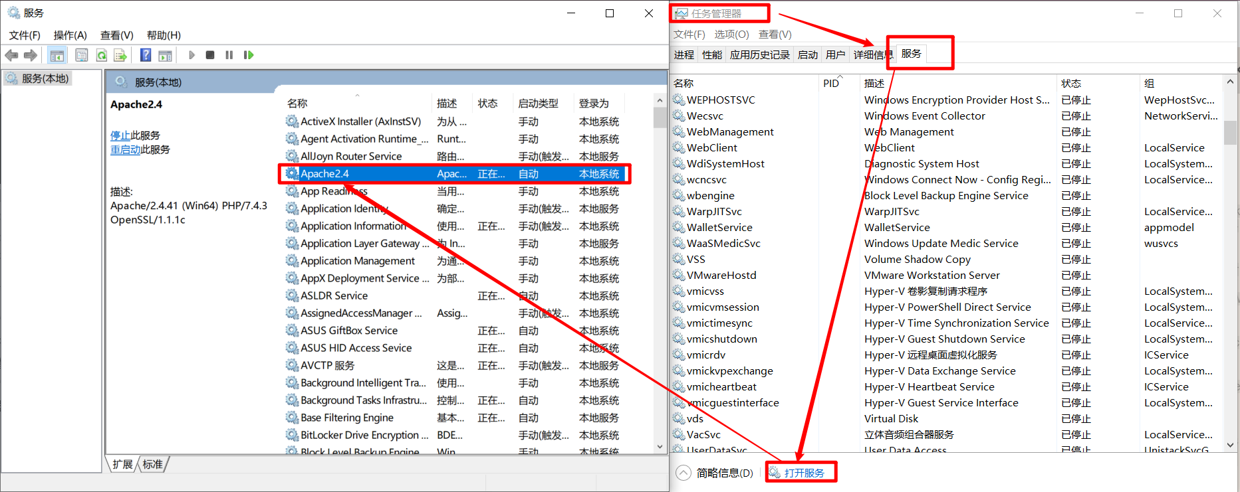1240x492 pixels.
Task: Open 查看(V) menu in Task Manager
Action: [775, 35]
